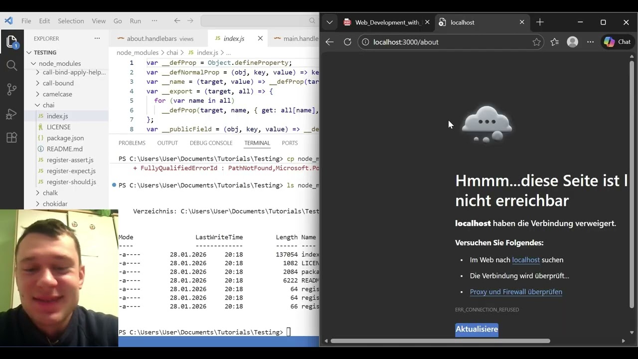Switch to the PROBLEMS panel tab

tap(132, 143)
